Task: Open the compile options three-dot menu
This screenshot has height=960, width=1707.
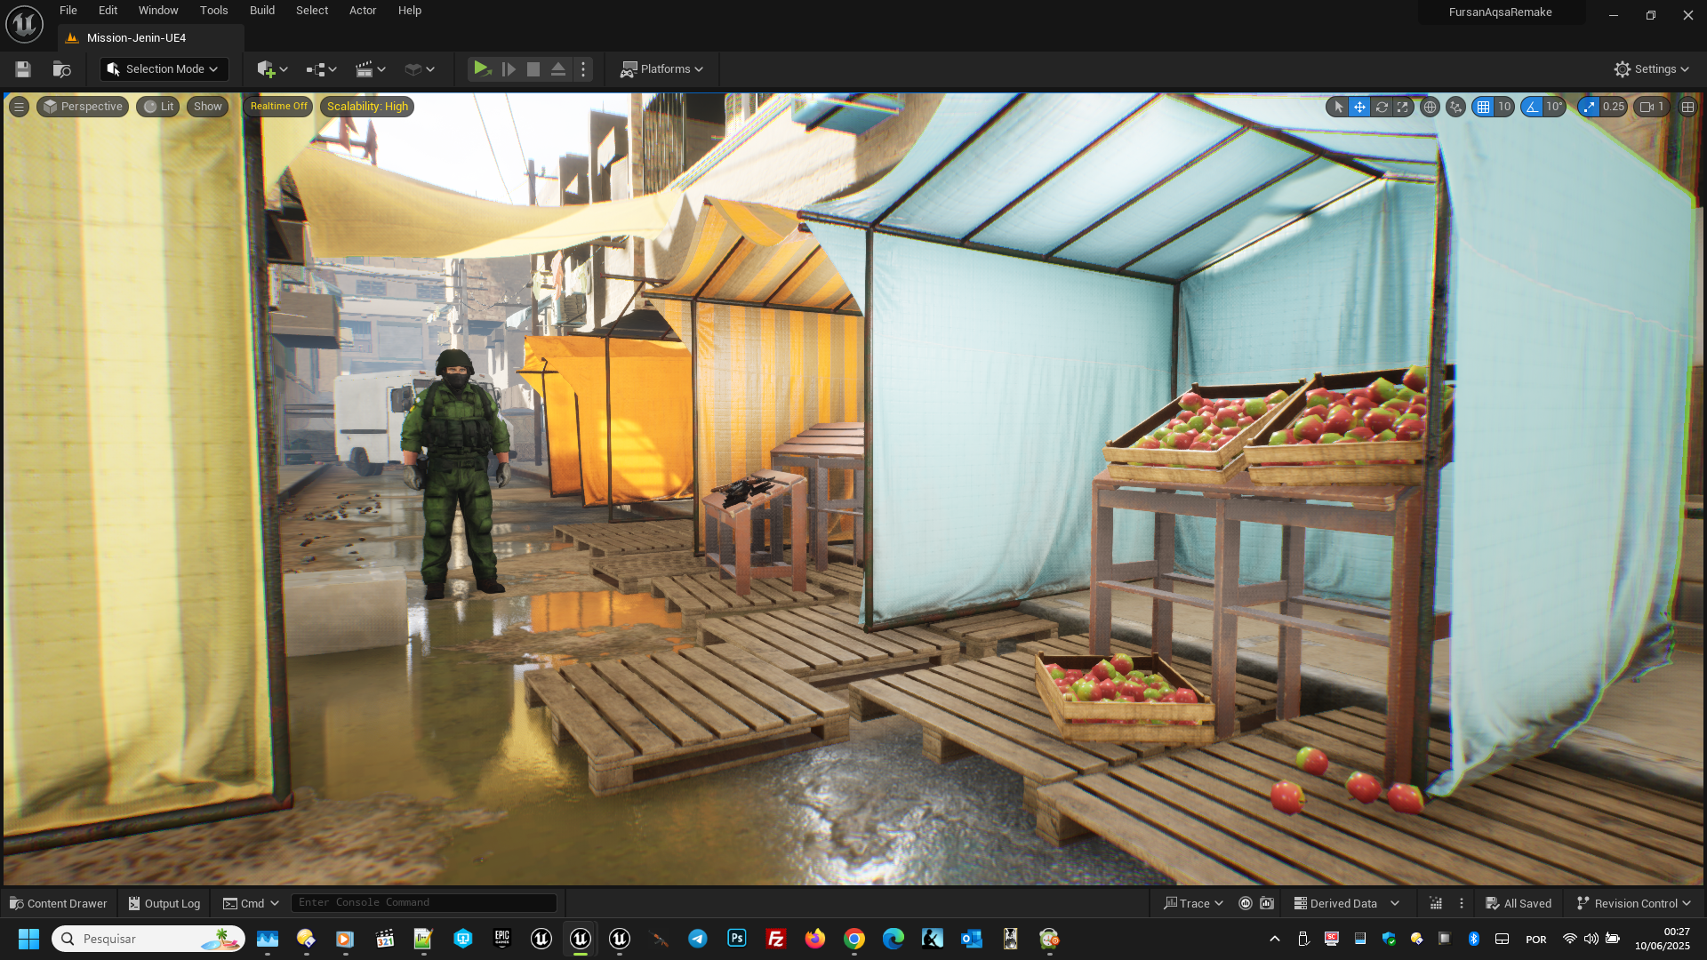Action: point(1461,903)
